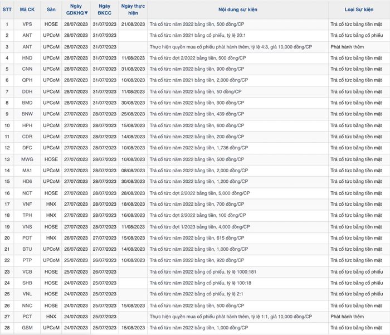The width and height of the screenshot is (390, 335).
Task: Click Phát hành thêm in PCT row
Action: (347, 317)
